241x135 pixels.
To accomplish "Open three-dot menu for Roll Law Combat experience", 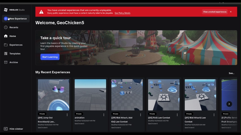I will [x=177, y=115].
